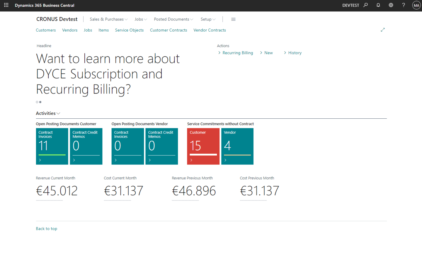Click the Dynamics 365 Business Central title
The image size is (422, 263).
pyautogui.click(x=45, y=5)
